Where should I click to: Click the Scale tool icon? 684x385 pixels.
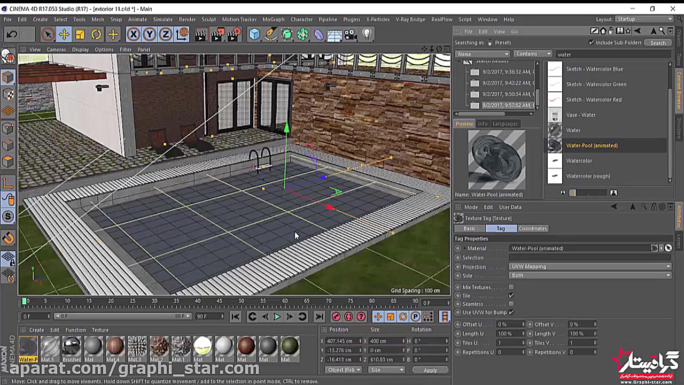click(80, 35)
